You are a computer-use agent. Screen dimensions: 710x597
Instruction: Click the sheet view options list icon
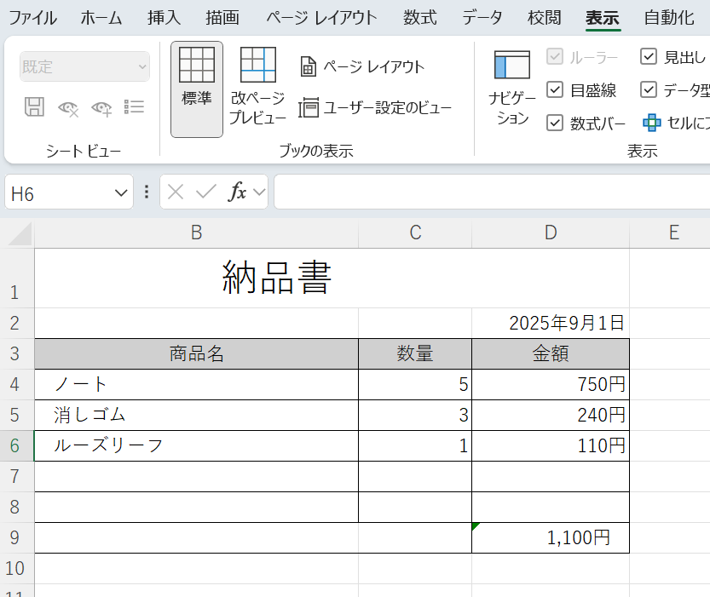[x=134, y=107]
